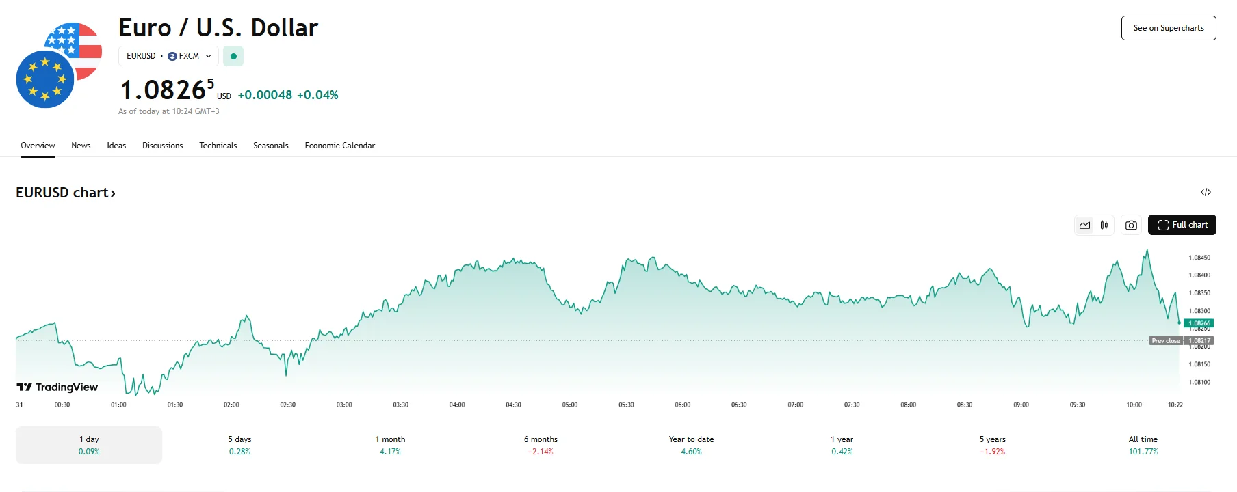This screenshot has height=492, width=1237.
Task: Expand the EURUSD chart heading link
Action: click(66, 193)
